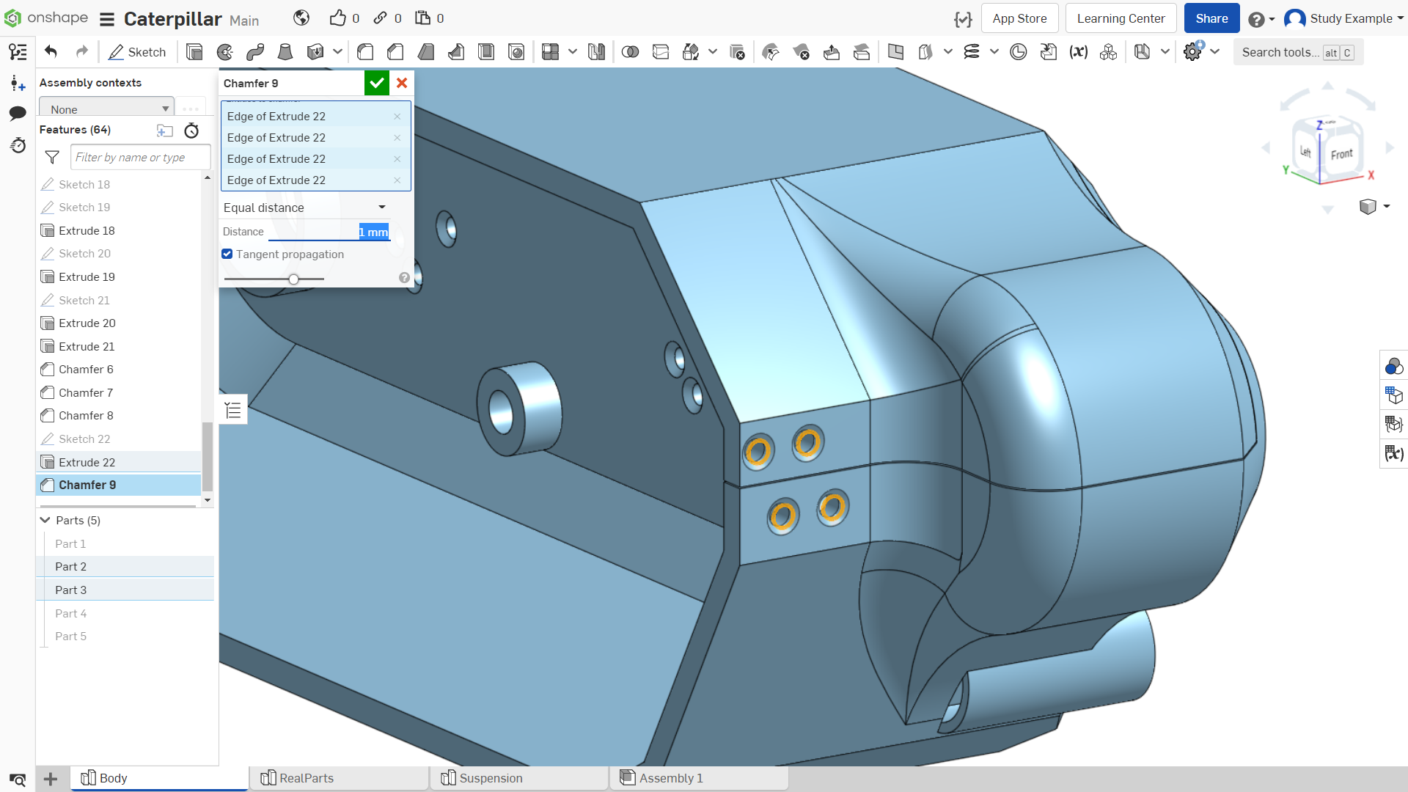Select Chamfer 6 in the feature list

(119, 370)
